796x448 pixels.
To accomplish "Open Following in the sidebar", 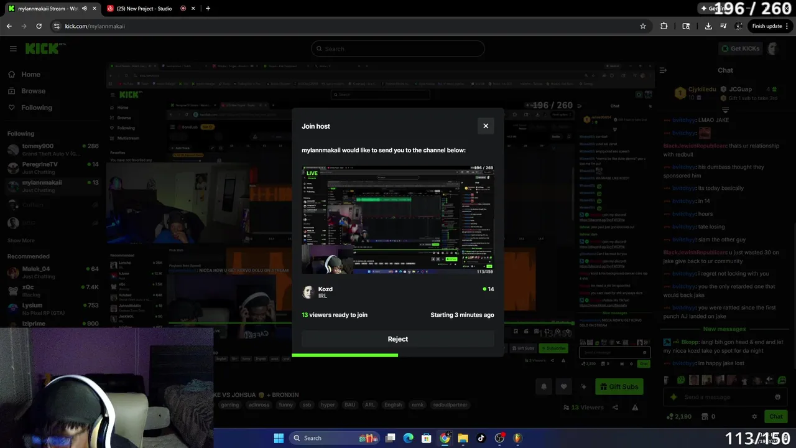I will pos(30,108).
